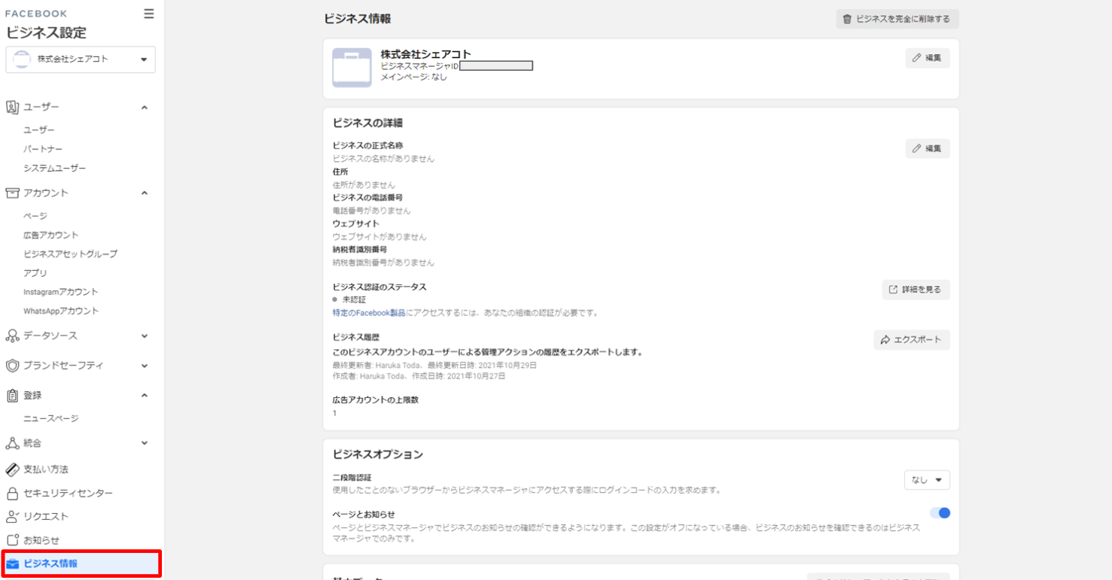Click the メインページ: なし text
Viewport: 1112px width, 580px height.
tap(414, 77)
